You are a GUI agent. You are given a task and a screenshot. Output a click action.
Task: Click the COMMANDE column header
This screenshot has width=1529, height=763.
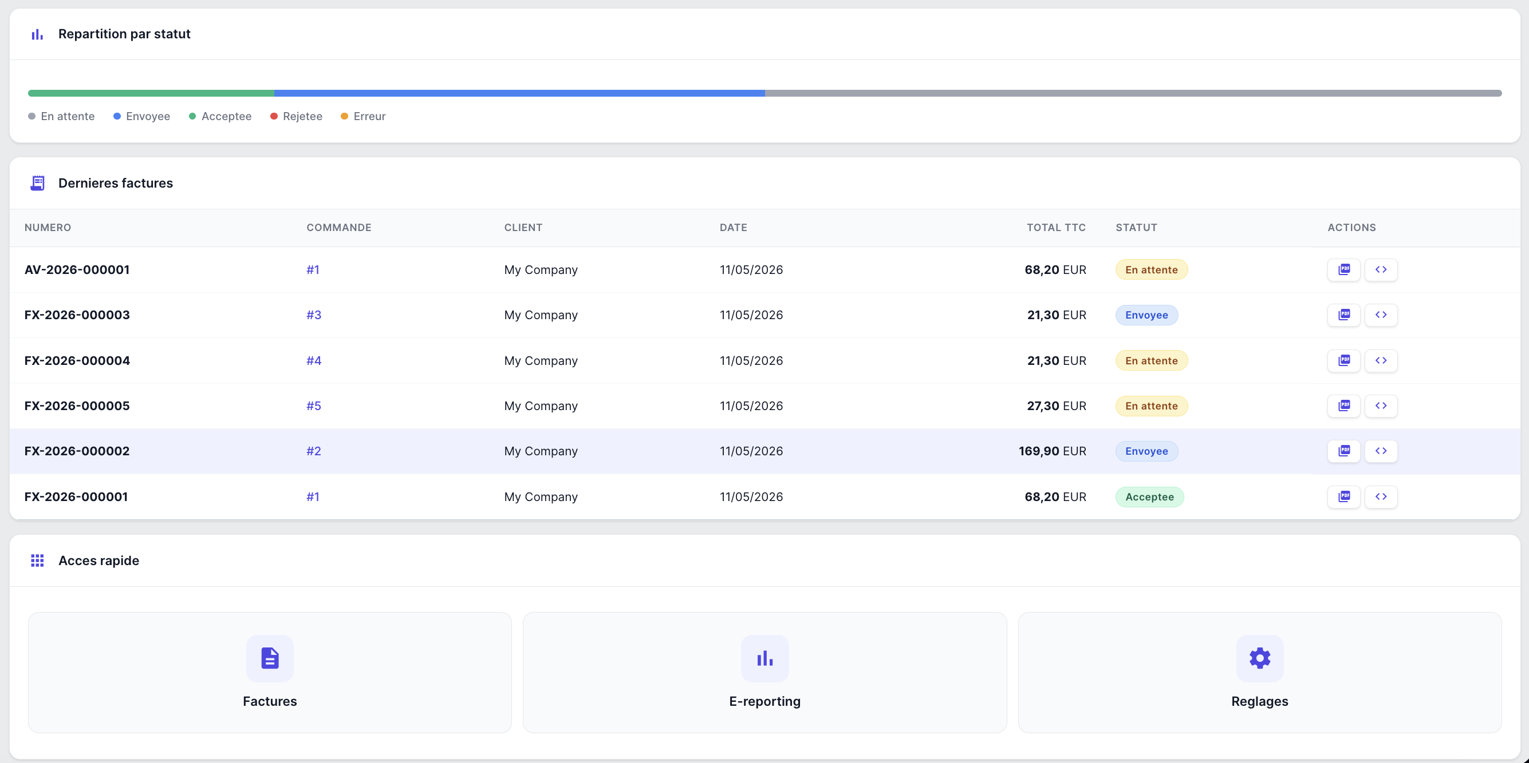click(x=339, y=228)
